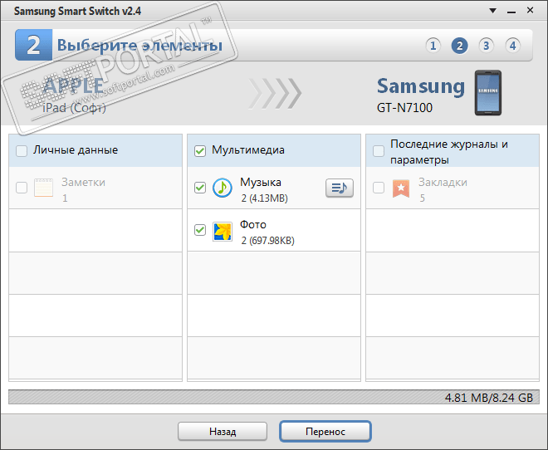Image resolution: width=548 pixels, height=450 pixels.
Task: Toggle the Заметки checkbox
Action: 22,188
